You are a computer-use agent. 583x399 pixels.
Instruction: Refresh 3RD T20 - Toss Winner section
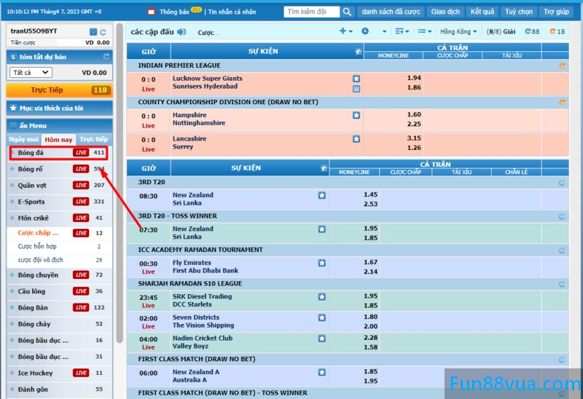click(562, 216)
